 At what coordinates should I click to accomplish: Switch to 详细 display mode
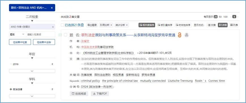click(223, 25)
